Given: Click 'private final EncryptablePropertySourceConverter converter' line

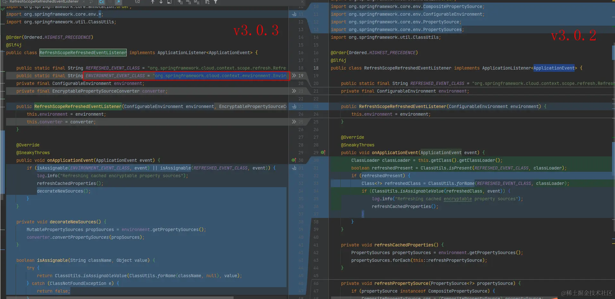Looking at the screenshot, I should tap(92, 91).
